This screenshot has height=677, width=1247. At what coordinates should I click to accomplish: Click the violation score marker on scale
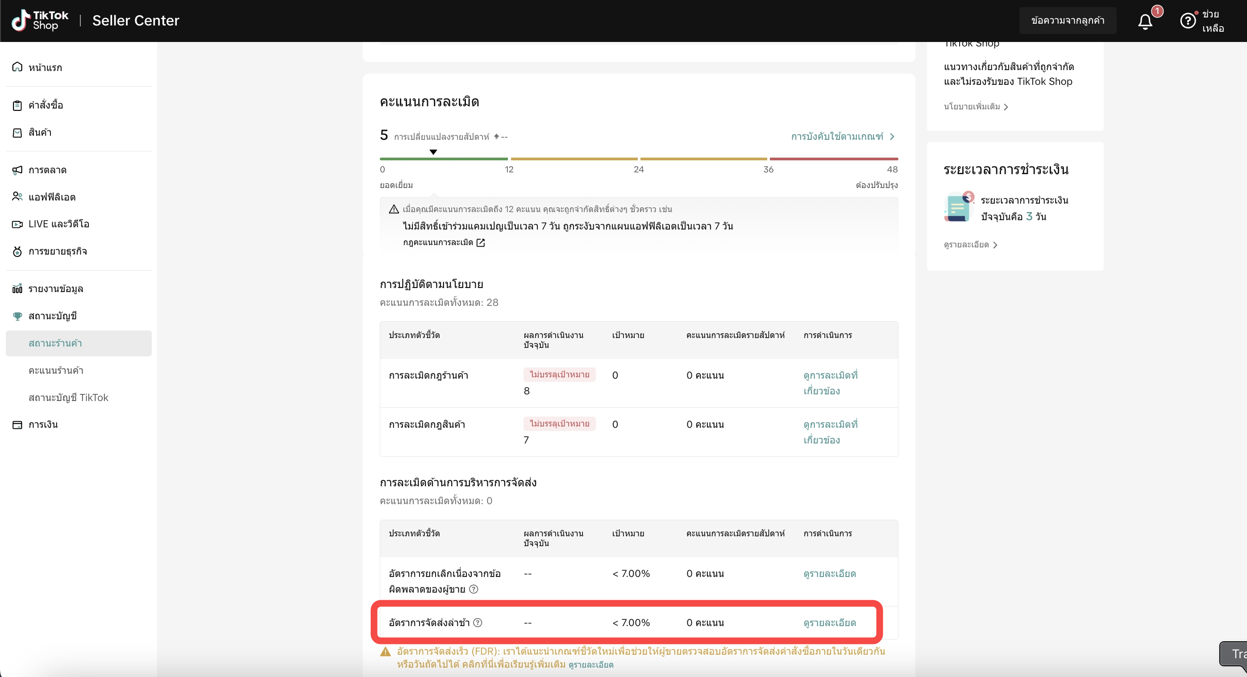(x=433, y=152)
